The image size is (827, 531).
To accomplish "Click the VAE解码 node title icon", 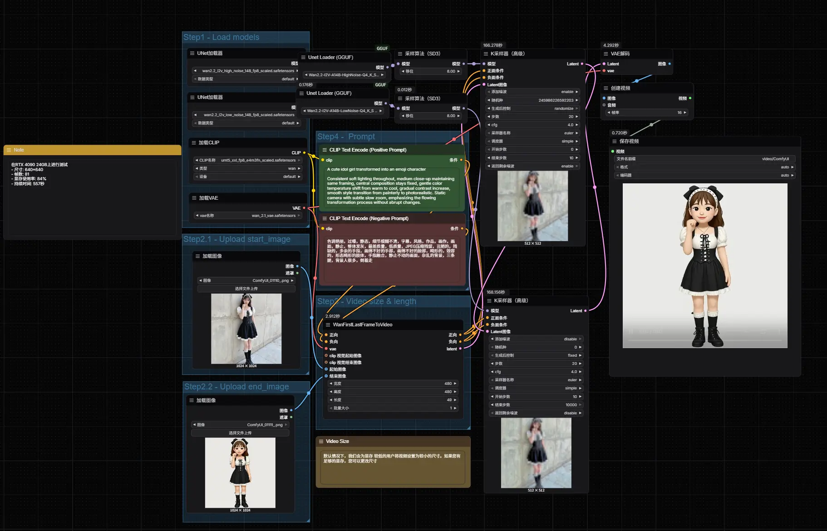I will click(x=606, y=54).
